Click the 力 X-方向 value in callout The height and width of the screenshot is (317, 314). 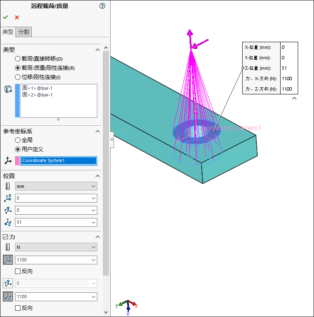[287, 79]
